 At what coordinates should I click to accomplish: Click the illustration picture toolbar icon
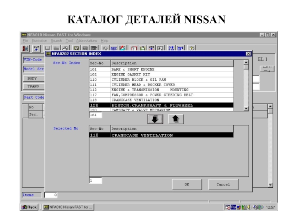pyautogui.click(x=76, y=48)
